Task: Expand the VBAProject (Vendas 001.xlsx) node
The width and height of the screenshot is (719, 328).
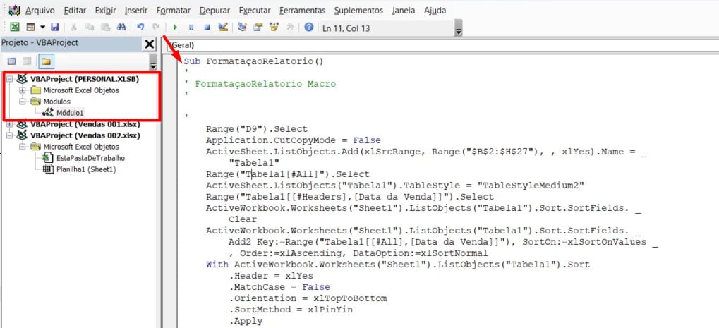Action: 10,124
